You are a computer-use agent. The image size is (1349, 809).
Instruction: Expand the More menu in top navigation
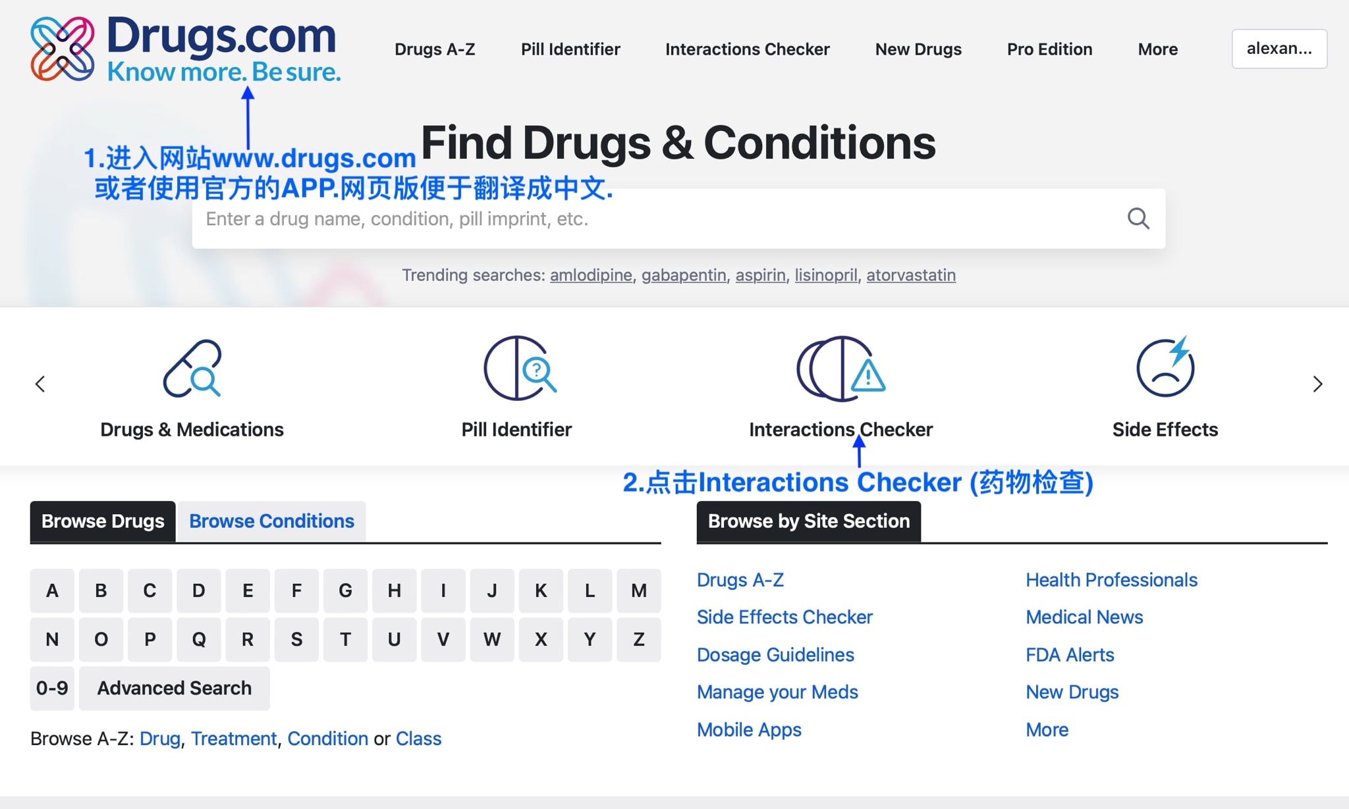(x=1157, y=49)
